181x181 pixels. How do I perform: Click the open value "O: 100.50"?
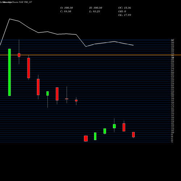point(67,8)
